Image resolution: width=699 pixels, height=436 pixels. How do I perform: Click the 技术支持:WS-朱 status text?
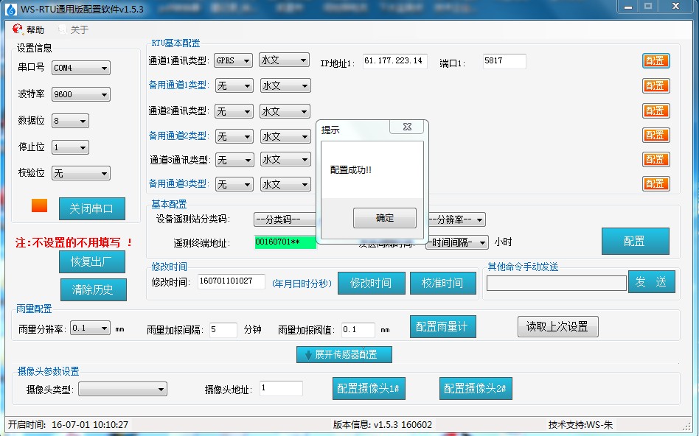[x=580, y=425]
